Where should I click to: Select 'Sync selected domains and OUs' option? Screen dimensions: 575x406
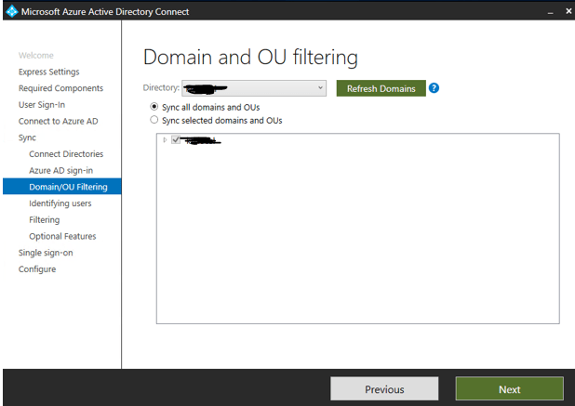154,120
